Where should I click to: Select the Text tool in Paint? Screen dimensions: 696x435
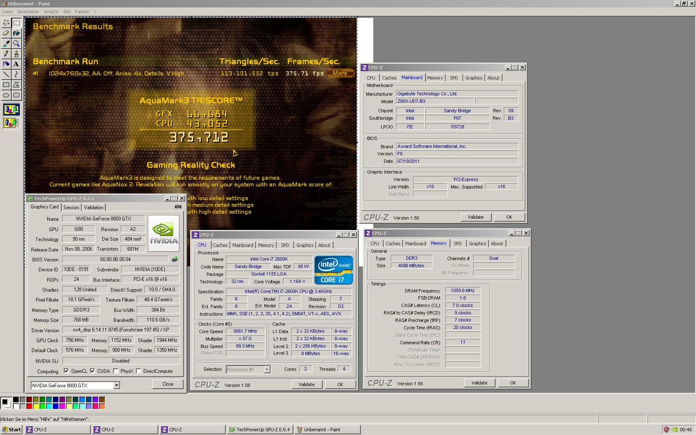click(17, 64)
